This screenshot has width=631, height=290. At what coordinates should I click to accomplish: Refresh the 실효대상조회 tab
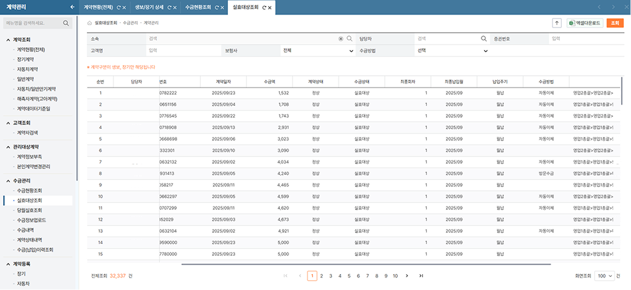pos(264,7)
